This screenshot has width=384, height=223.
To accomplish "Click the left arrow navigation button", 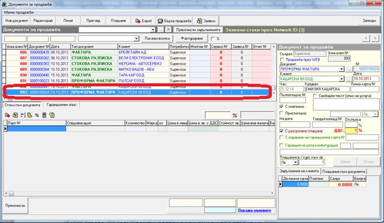I will (x=366, y=38).
